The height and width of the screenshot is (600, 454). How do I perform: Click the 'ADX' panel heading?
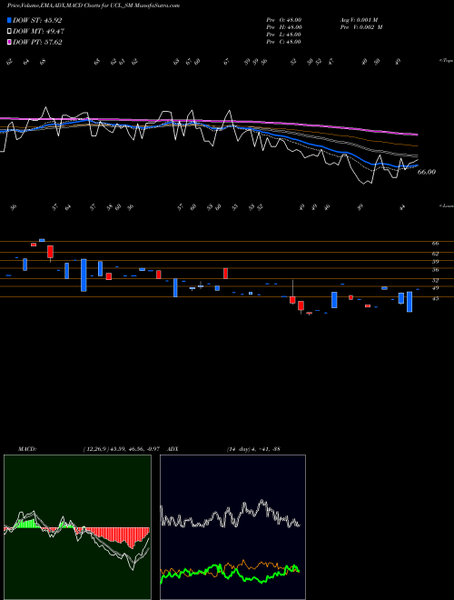click(173, 449)
